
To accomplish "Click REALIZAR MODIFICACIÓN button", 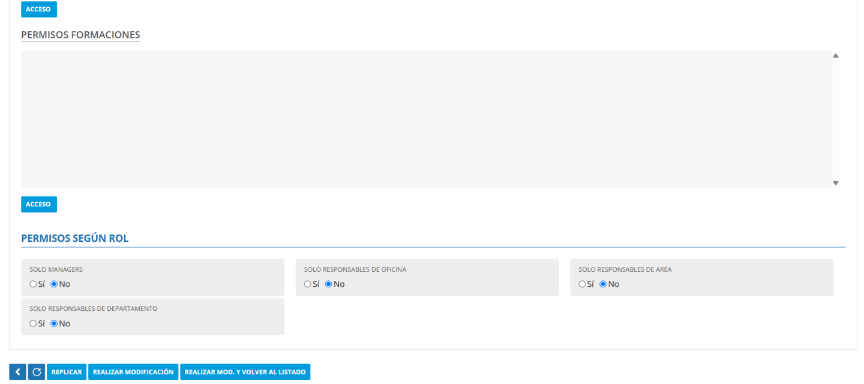I will click(x=133, y=372).
